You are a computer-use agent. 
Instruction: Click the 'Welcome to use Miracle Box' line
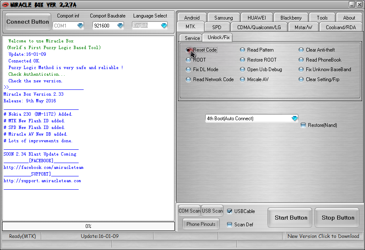pyautogui.click(x=41, y=41)
